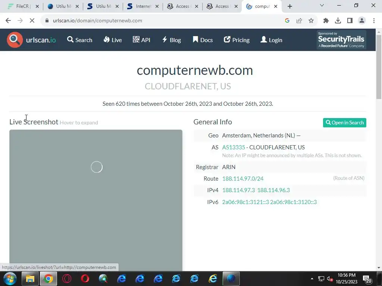Click the address bar URL

(x=97, y=21)
